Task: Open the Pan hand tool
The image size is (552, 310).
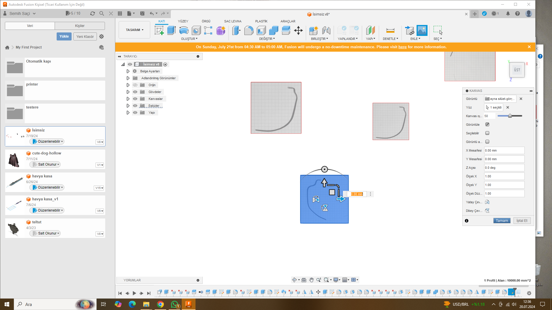Action: [311, 280]
